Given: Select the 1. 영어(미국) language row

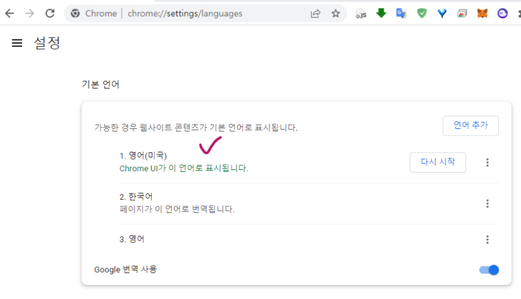Looking at the screenshot, I should pos(309,162).
